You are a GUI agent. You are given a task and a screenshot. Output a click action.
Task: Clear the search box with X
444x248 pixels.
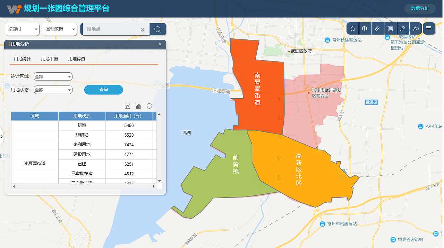pyautogui.click(x=142, y=30)
